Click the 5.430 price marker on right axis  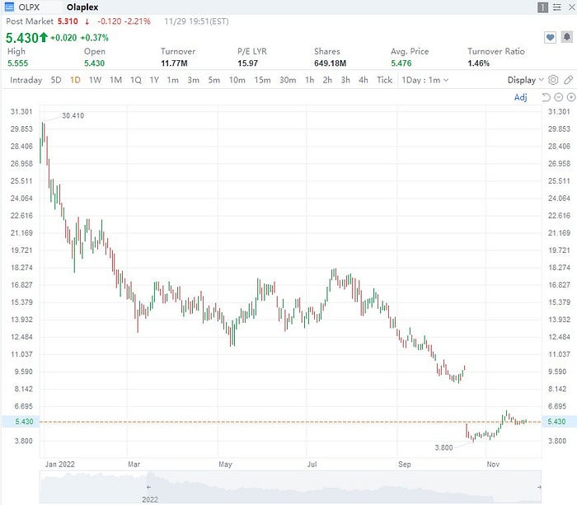point(556,422)
